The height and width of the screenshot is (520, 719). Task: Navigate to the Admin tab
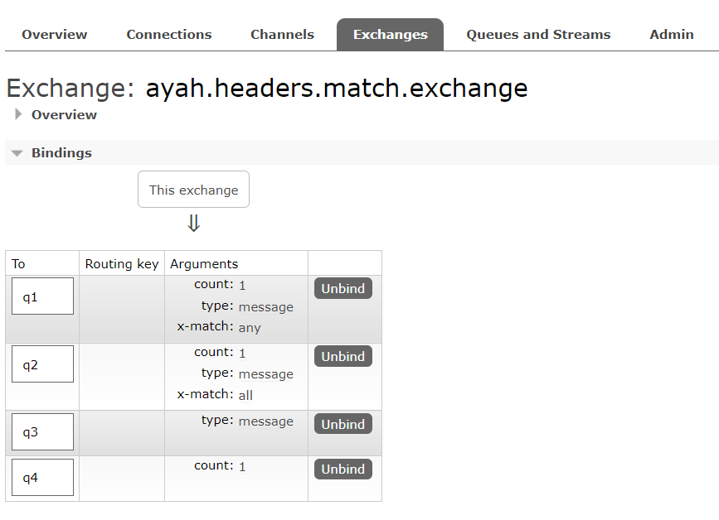(x=671, y=34)
